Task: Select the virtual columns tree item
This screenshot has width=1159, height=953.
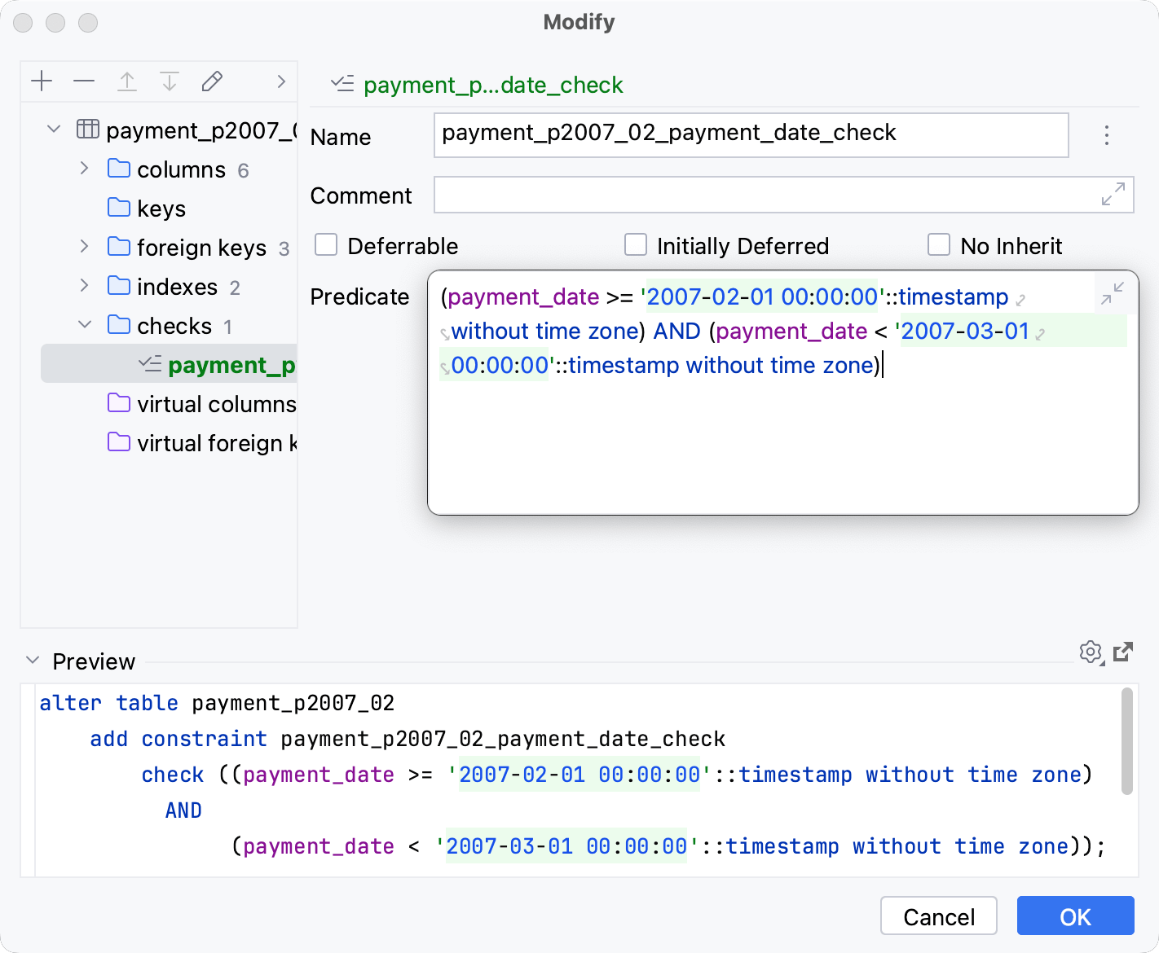Action: 216,404
